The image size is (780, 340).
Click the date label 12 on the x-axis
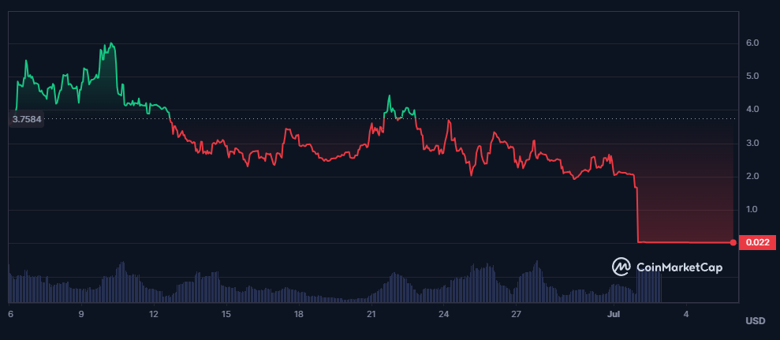[x=154, y=314]
